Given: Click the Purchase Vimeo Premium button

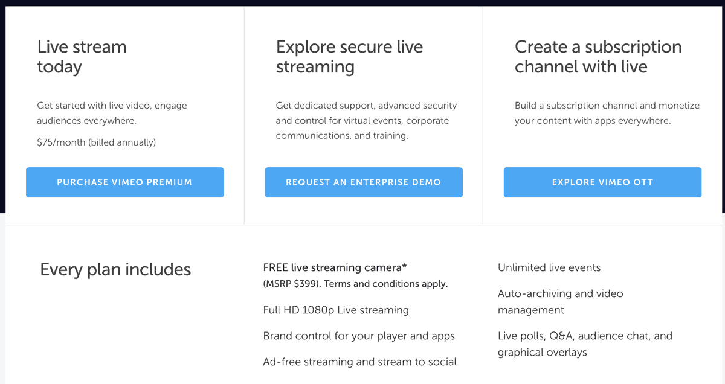Looking at the screenshot, I should pyautogui.click(x=124, y=182).
